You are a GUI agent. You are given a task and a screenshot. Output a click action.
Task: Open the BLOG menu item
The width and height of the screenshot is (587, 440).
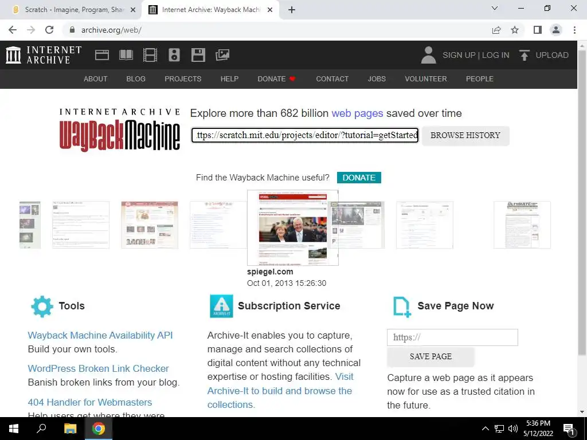pyautogui.click(x=136, y=79)
